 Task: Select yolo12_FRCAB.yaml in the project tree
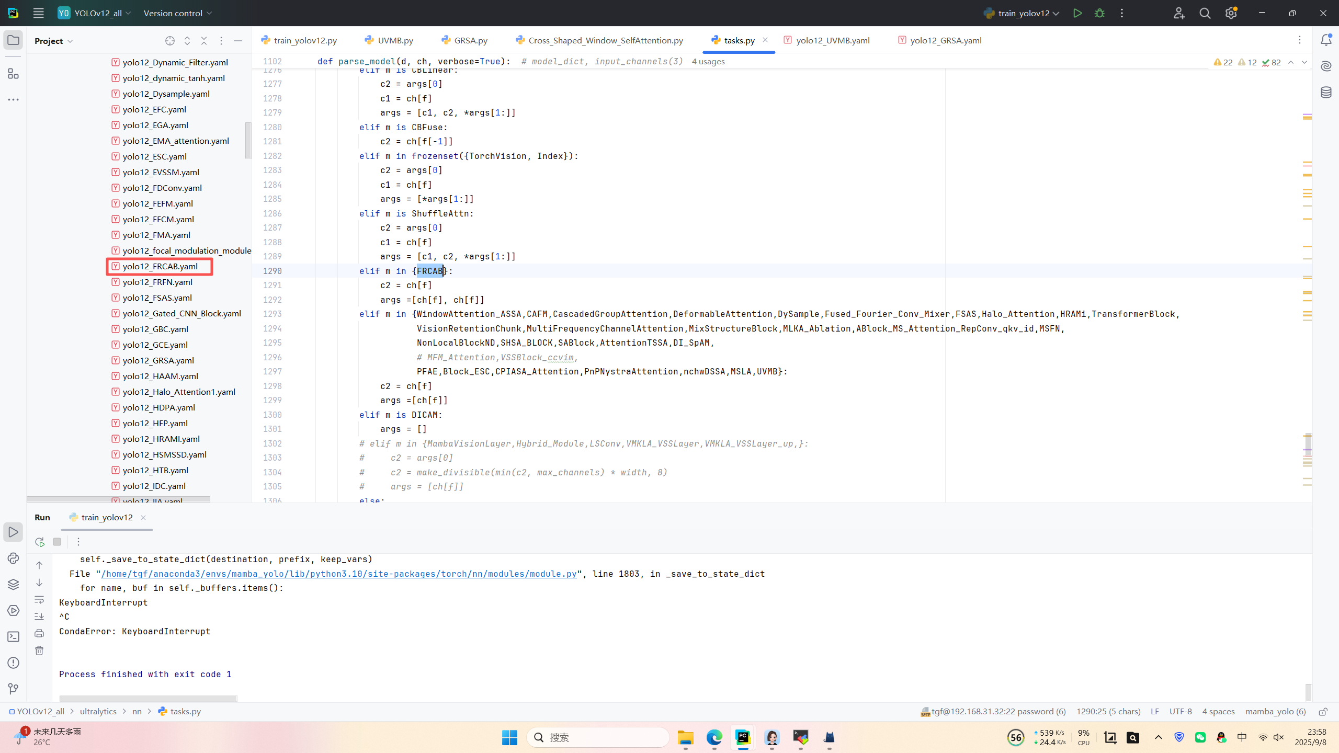pyautogui.click(x=160, y=266)
